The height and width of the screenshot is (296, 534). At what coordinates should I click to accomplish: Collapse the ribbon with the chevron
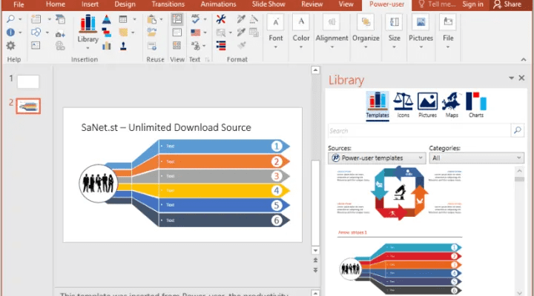(524, 59)
